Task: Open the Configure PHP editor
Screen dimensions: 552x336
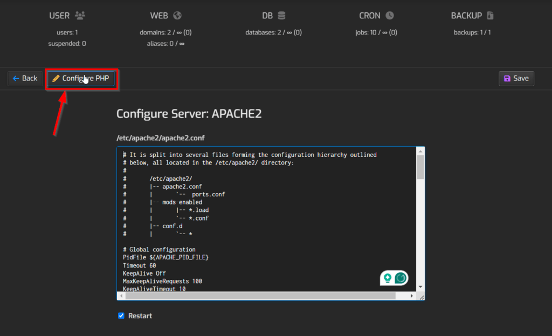Action: click(x=81, y=78)
